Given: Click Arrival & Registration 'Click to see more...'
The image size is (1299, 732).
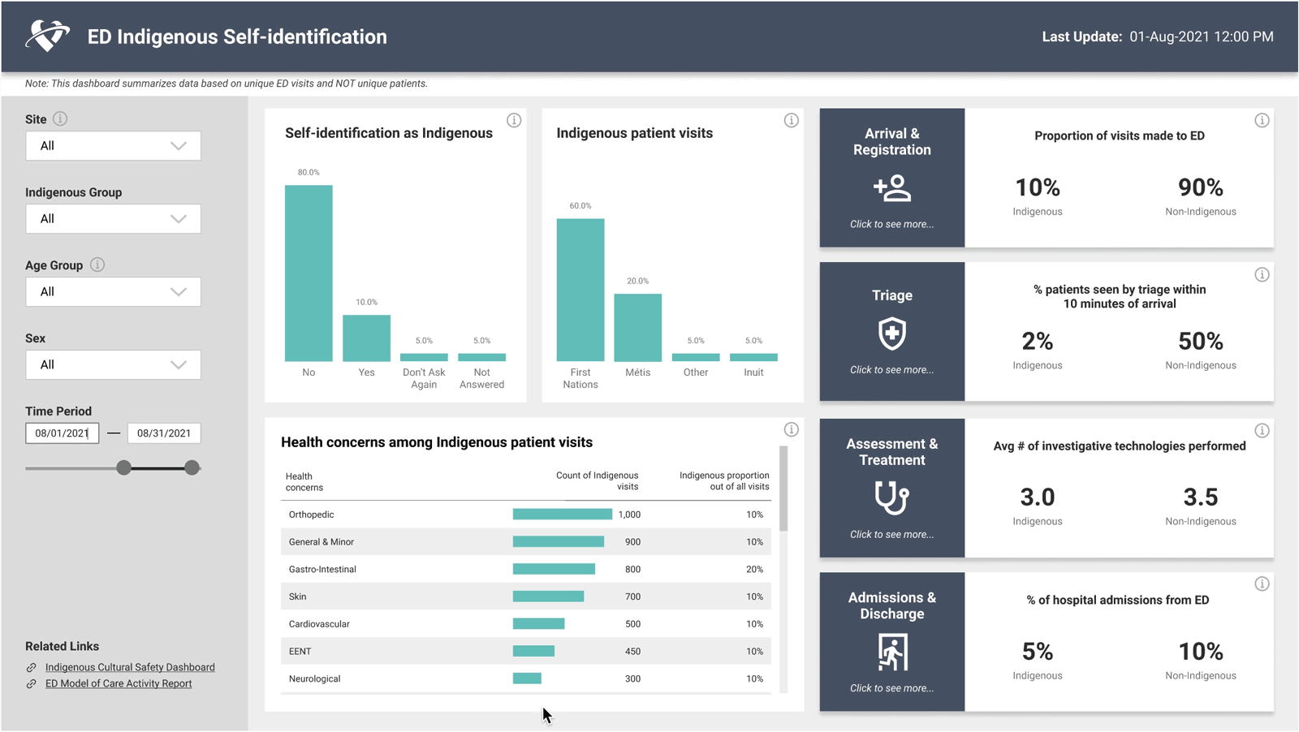Looking at the screenshot, I should coord(891,224).
